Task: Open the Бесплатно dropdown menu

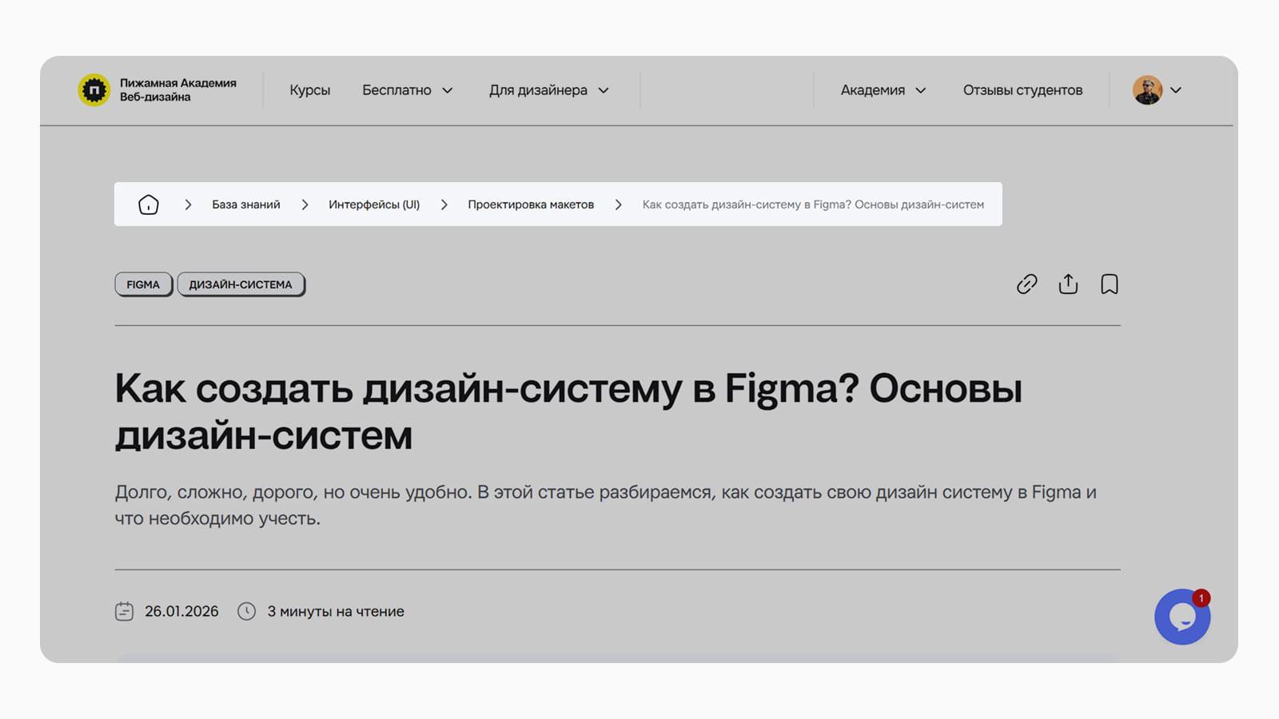Action: [406, 89]
